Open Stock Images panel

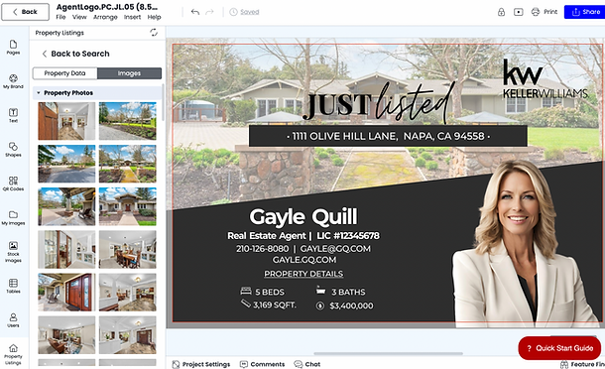pyautogui.click(x=13, y=252)
